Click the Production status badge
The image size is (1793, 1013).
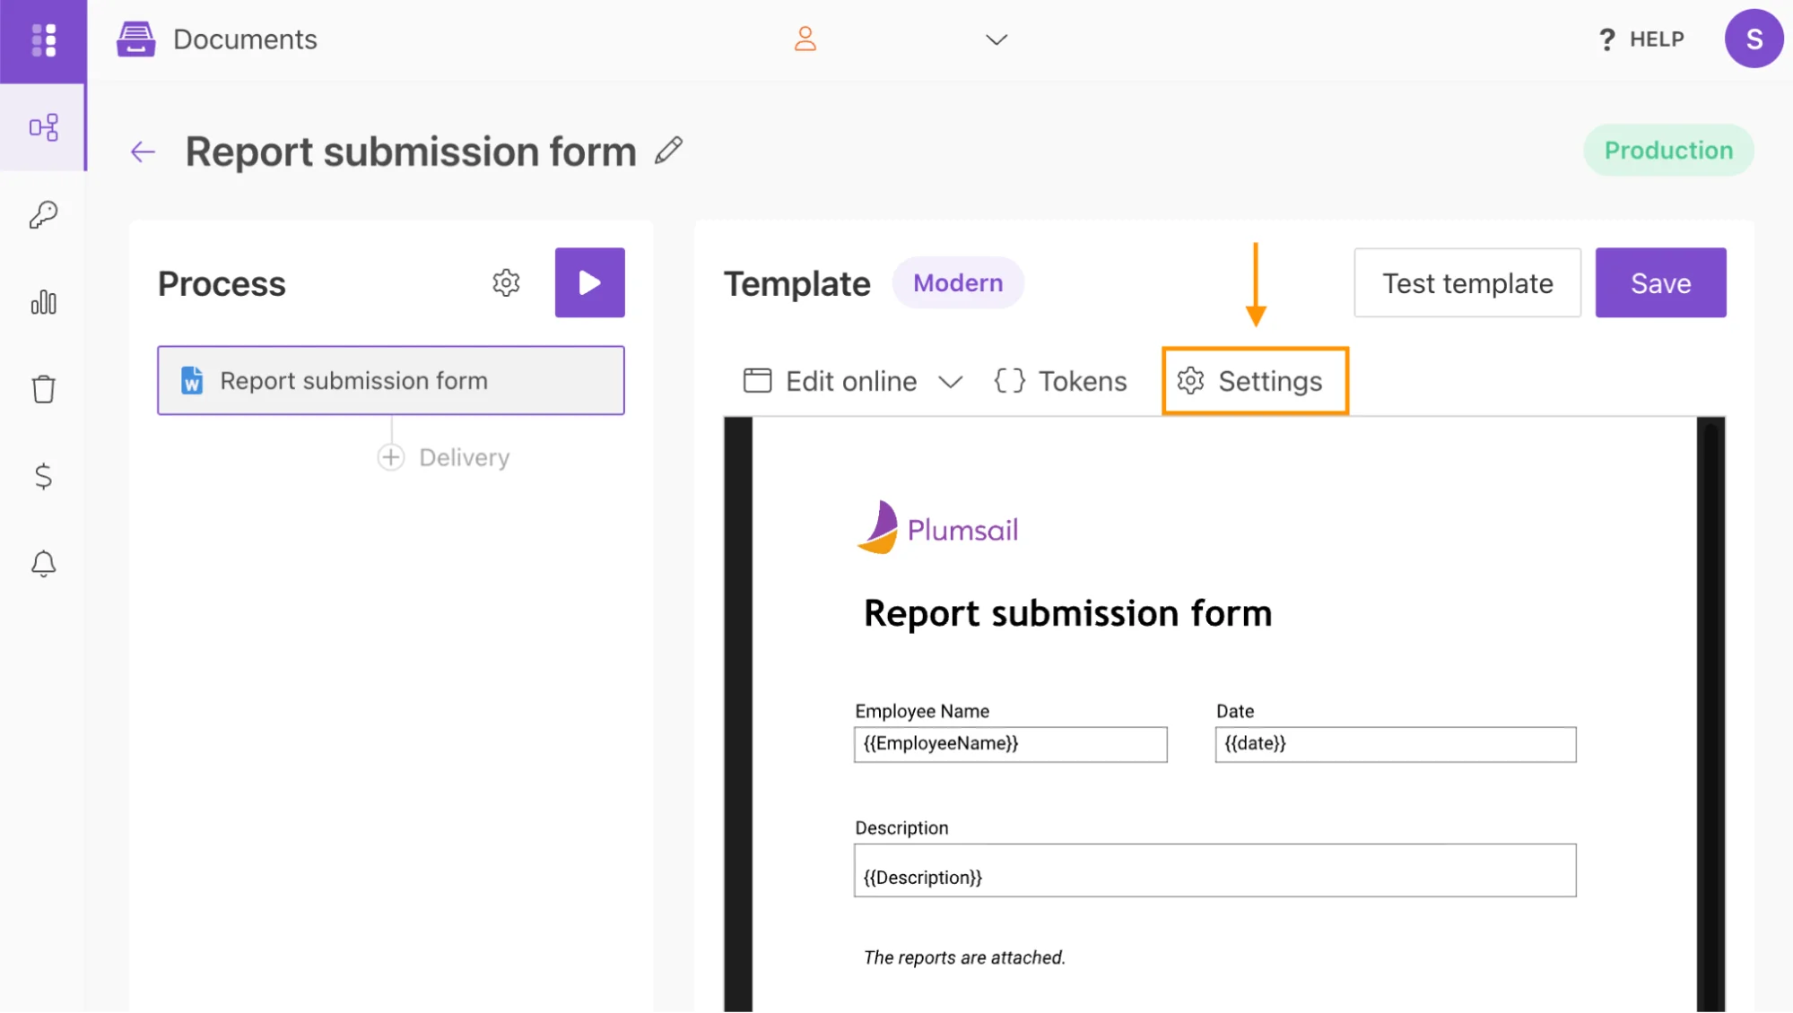pos(1668,151)
